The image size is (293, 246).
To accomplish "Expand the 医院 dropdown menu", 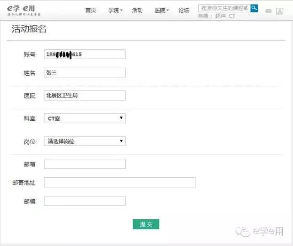I will pyautogui.click(x=162, y=10).
